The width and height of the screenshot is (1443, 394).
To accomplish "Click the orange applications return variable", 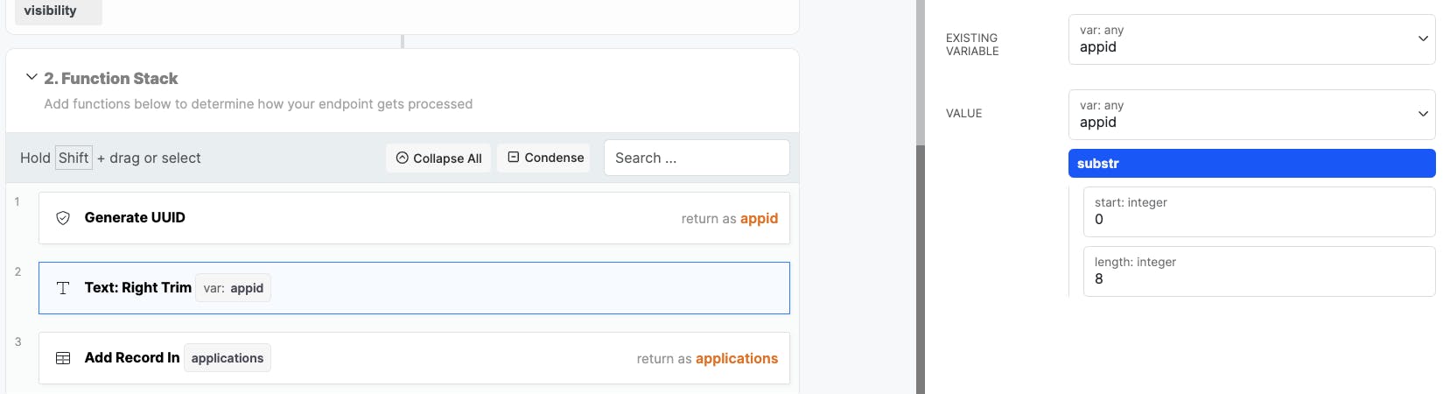I will coord(737,359).
